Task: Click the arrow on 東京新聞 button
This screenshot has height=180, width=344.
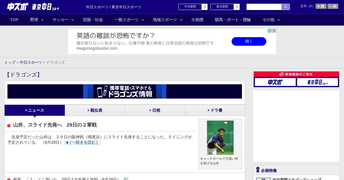Action: tap(237, 7)
